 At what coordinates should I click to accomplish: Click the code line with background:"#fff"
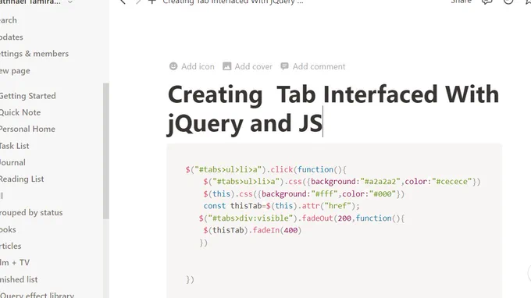(304, 193)
